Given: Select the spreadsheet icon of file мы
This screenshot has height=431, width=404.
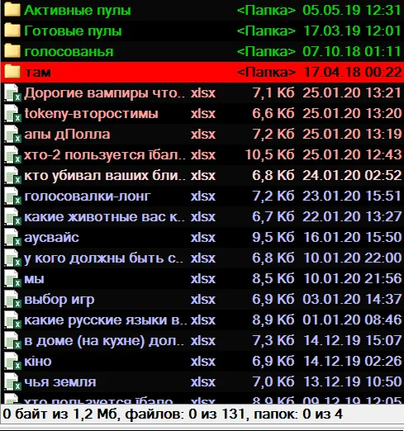Looking at the screenshot, I should point(13,278).
